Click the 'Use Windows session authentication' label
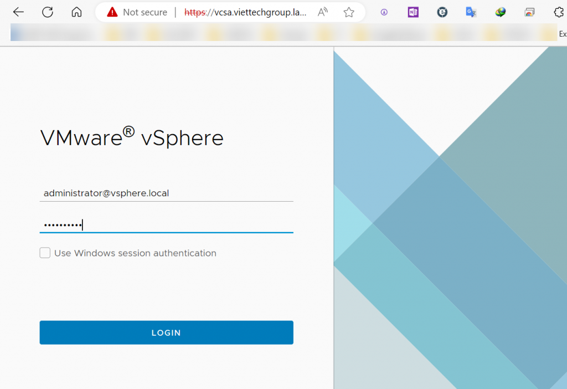 point(135,253)
